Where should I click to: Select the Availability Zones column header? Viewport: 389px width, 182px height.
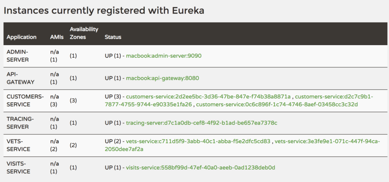click(84, 33)
